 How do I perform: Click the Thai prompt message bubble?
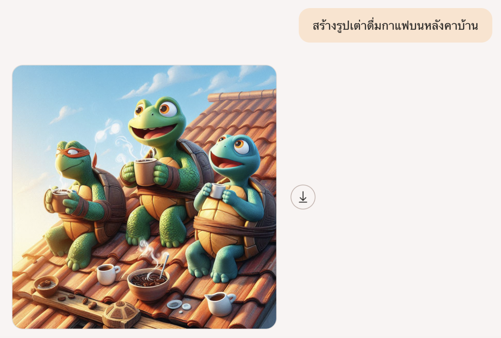pyautogui.click(x=395, y=25)
